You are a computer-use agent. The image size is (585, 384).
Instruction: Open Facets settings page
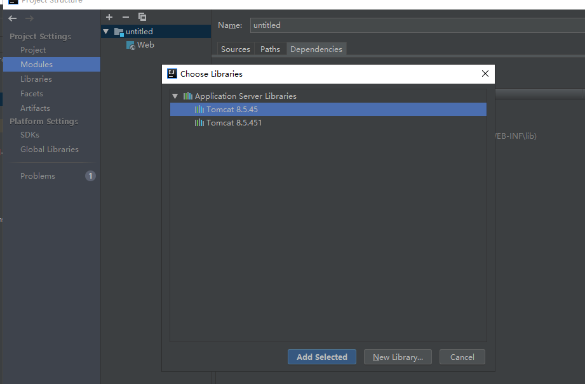(x=51, y=93)
